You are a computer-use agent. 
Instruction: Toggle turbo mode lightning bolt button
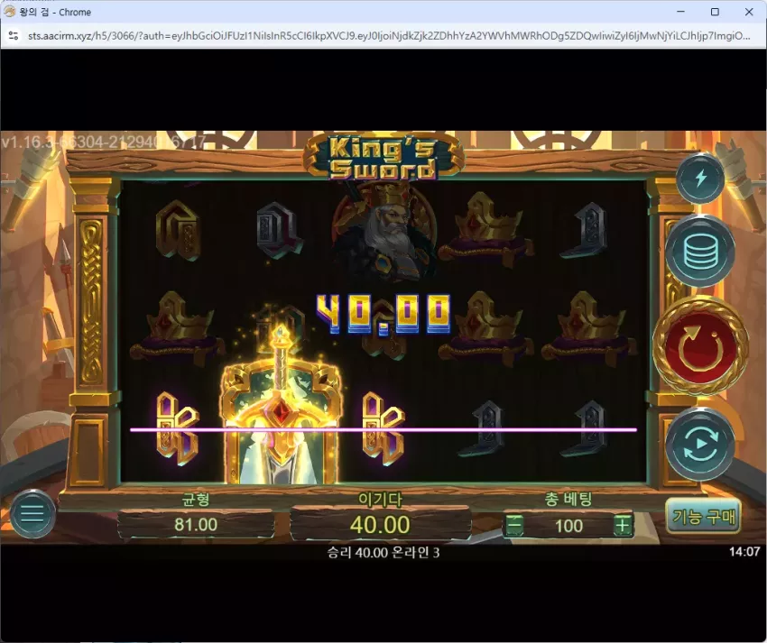click(x=700, y=179)
